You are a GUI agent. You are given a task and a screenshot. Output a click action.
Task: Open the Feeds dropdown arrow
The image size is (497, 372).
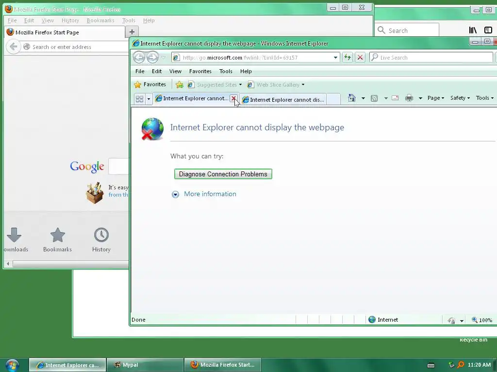[x=386, y=98]
